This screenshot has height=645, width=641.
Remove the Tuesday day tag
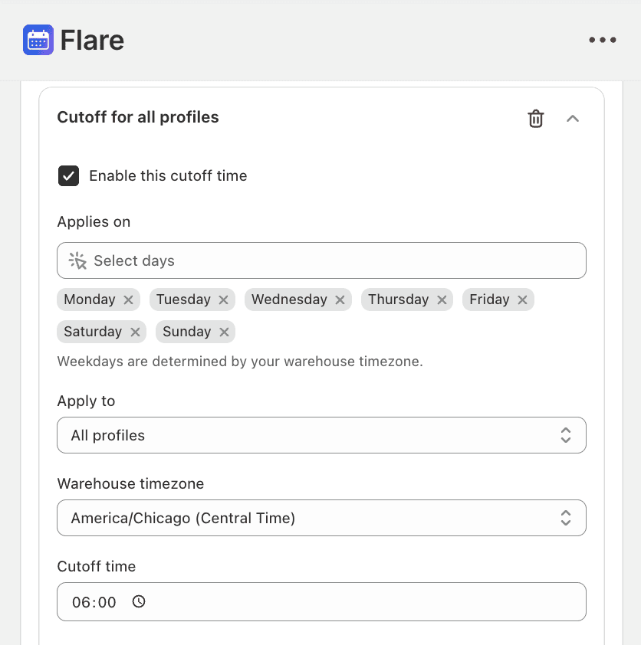223,300
